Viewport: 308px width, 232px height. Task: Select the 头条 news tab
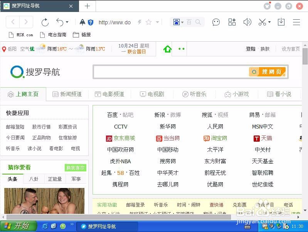pos(13,179)
